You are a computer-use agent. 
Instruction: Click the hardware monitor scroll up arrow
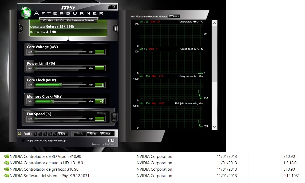(x=214, y=23)
